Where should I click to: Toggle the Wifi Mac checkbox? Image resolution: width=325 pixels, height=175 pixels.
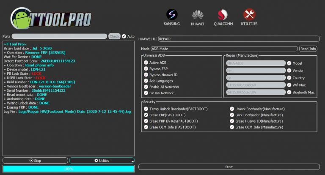pyautogui.click(x=289, y=85)
